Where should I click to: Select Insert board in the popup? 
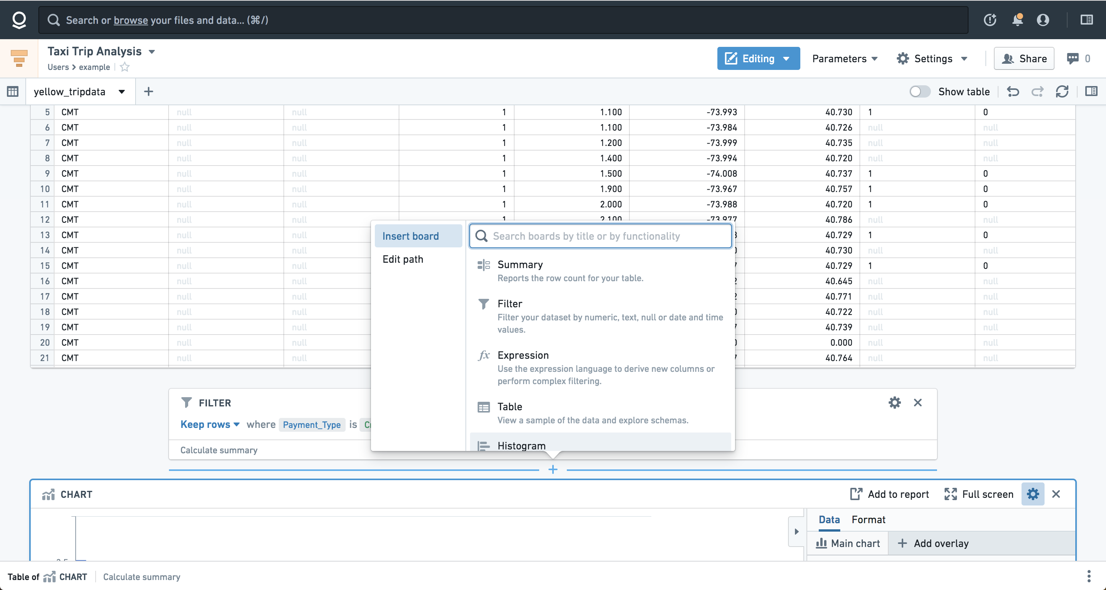(418, 236)
